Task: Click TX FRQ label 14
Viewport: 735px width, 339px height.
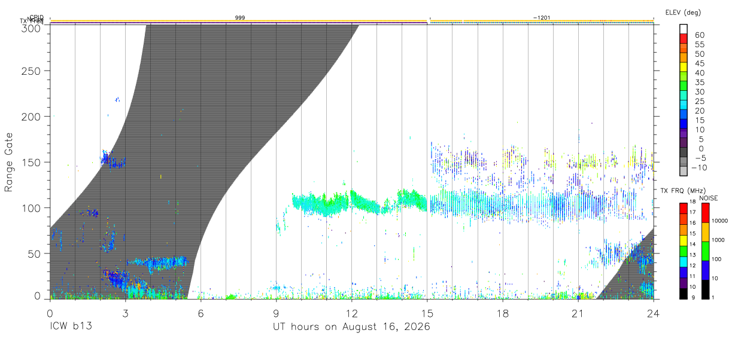Action: tap(693, 245)
